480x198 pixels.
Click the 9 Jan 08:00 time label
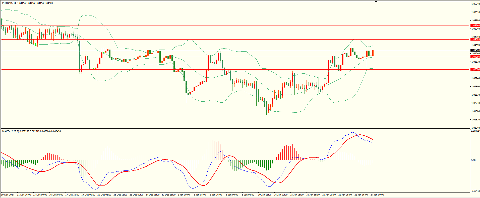[248, 195]
